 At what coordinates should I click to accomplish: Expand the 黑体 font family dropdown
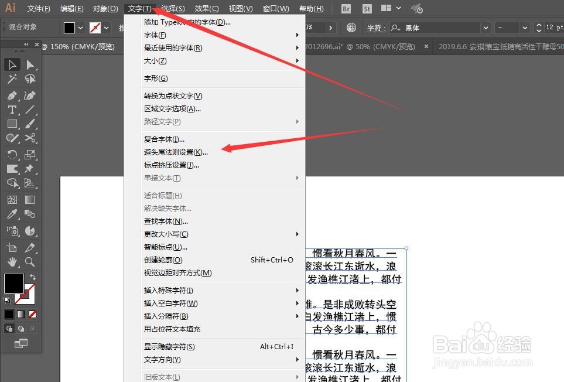tap(486, 28)
